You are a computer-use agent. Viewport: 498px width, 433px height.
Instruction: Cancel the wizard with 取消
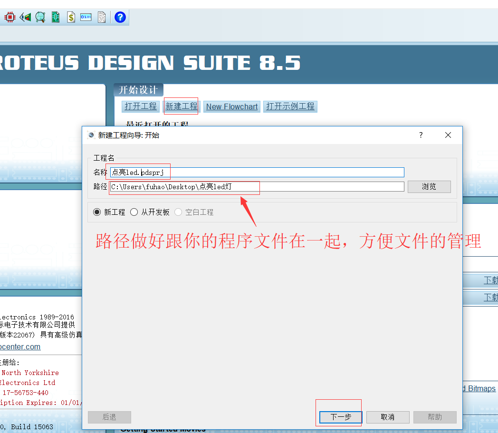[388, 417]
